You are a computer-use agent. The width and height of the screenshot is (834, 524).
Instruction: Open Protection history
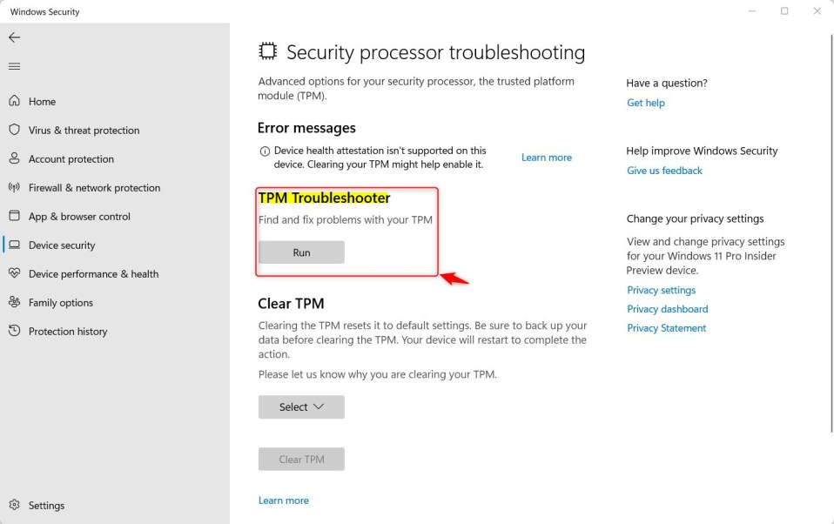coord(67,331)
